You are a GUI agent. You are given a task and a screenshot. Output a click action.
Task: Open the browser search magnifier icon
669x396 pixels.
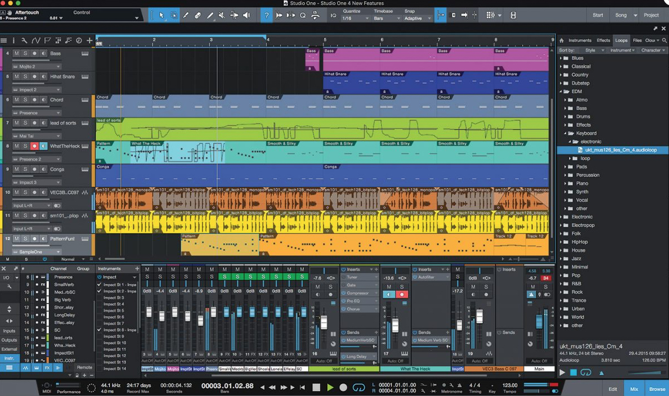coord(665,40)
